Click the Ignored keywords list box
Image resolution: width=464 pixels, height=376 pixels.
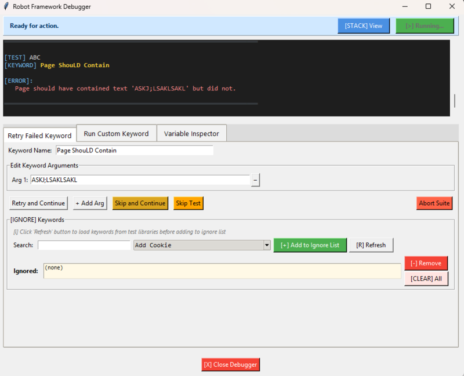pyautogui.click(x=222, y=271)
